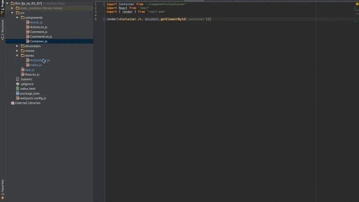The image size is (359, 202).
Task: Click the stores index.js file icon
Action: tap(27, 65)
